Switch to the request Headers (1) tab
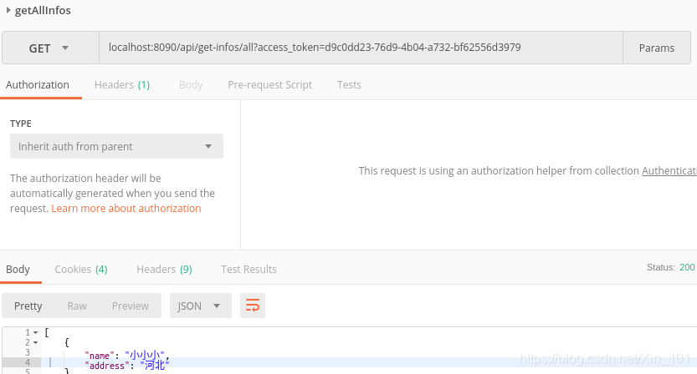The image size is (697, 374). tap(122, 85)
